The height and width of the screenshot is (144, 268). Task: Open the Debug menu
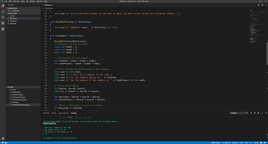click(x=32, y=1)
